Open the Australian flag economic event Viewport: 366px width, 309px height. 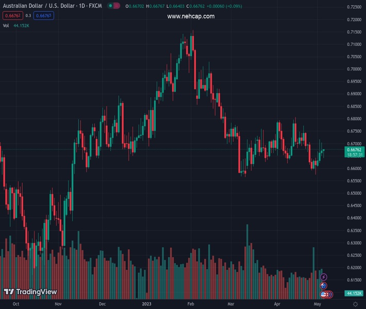[324, 286]
